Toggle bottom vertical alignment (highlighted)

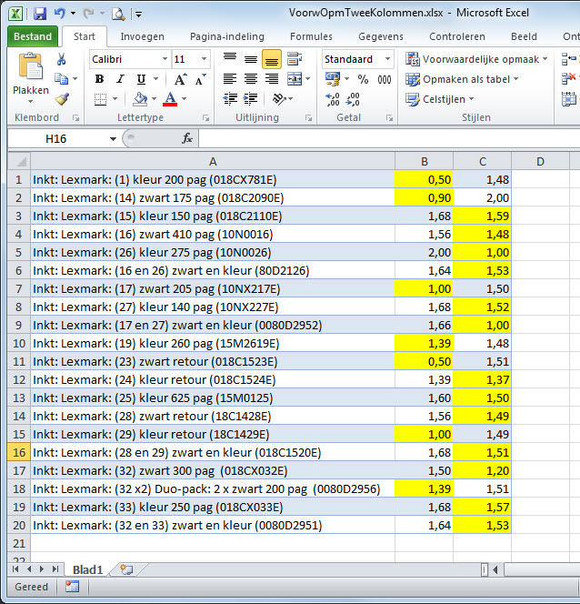[x=271, y=59]
